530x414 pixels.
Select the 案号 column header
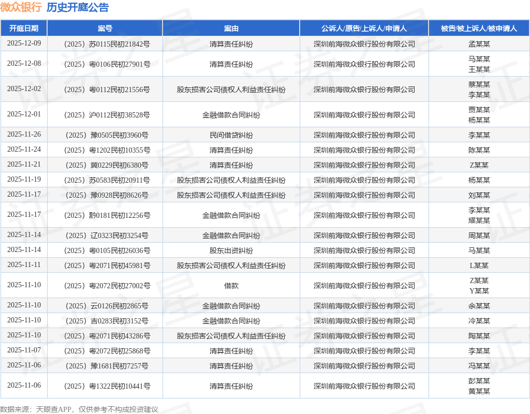point(105,28)
